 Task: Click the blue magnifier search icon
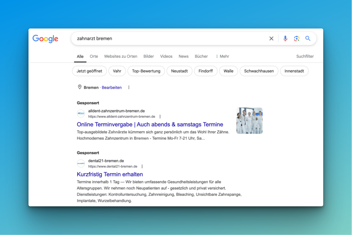(x=308, y=39)
